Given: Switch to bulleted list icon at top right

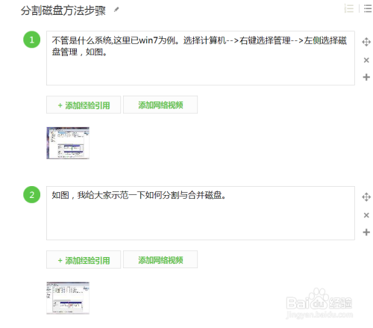Looking at the screenshot, I should pyautogui.click(x=368, y=8).
